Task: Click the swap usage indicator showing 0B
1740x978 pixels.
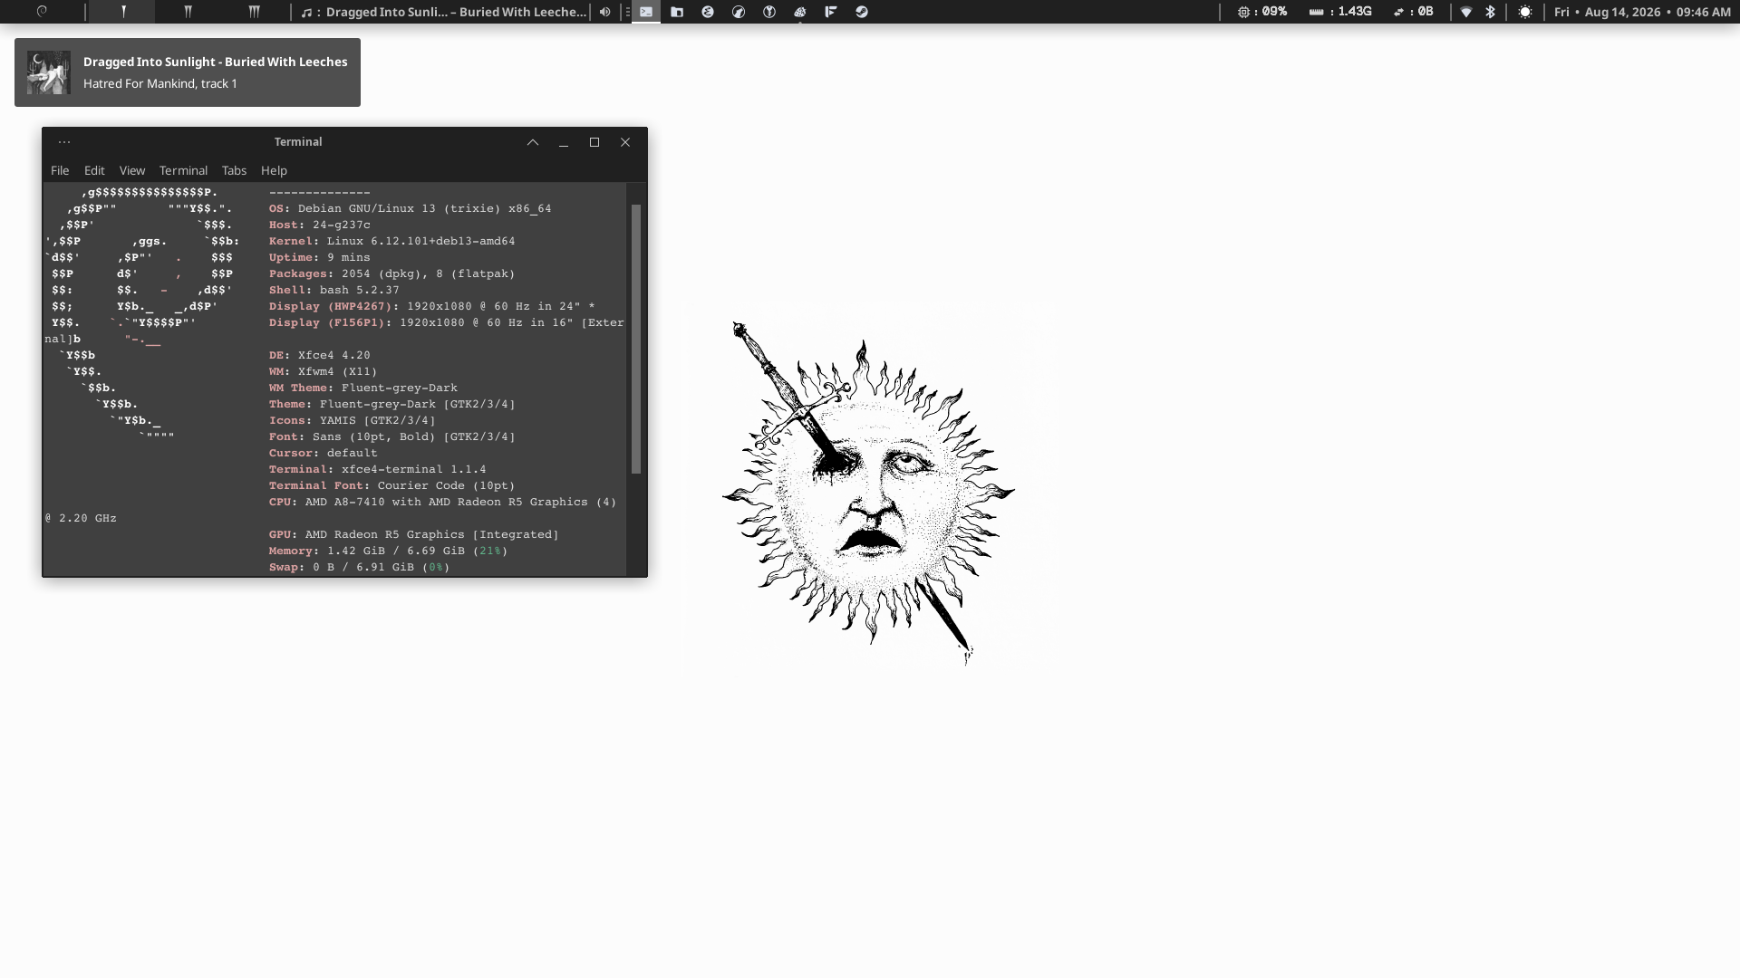Action: [x=1414, y=12]
